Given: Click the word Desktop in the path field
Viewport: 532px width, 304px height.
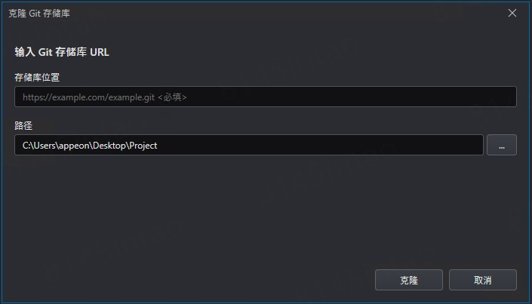Looking at the screenshot, I should coord(109,146).
